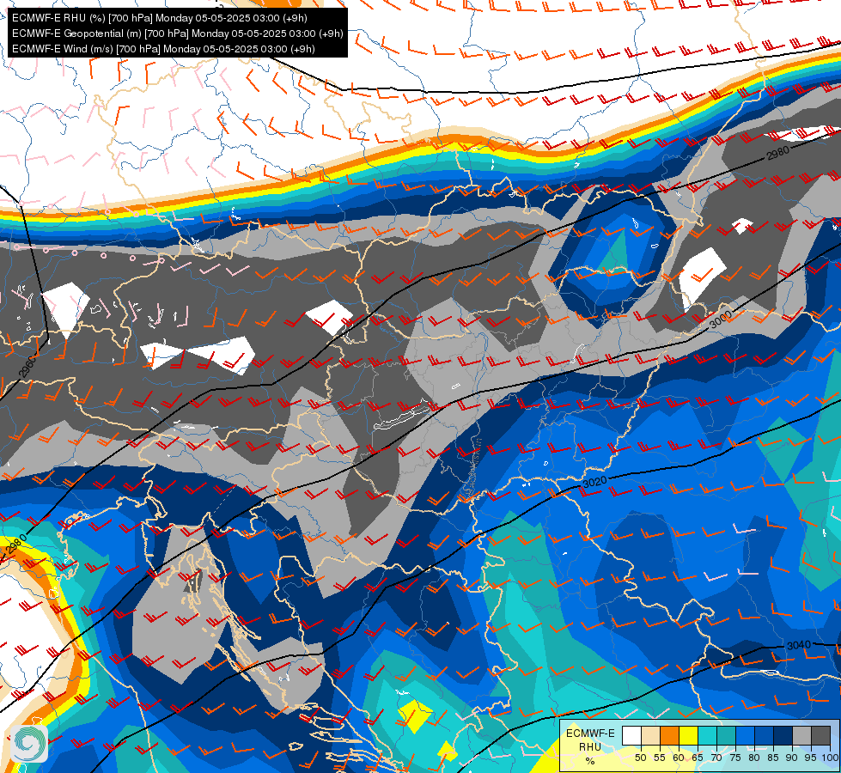
Task: Click the swirl logo icon in bottom-left corner
Action: 29,743
